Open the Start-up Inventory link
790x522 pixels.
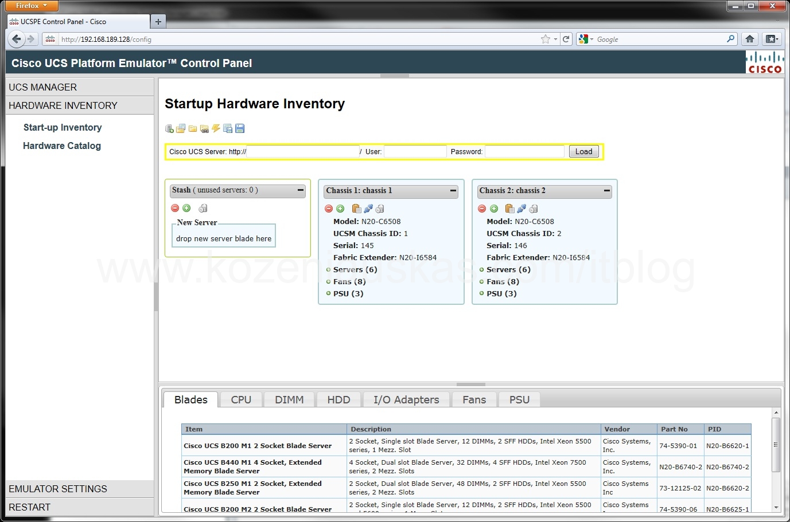[x=63, y=127]
